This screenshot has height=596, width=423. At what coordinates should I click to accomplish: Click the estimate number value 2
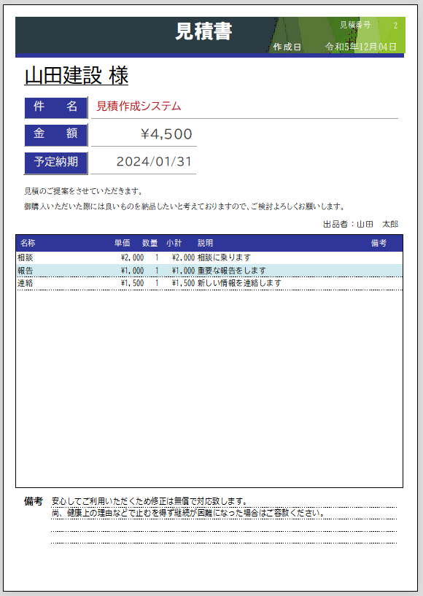point(395,26)
